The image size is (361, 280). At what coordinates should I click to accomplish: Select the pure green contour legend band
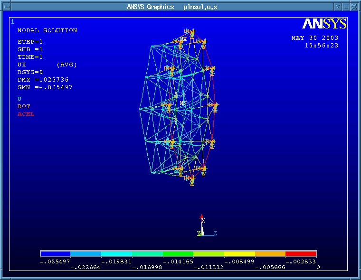178,253
